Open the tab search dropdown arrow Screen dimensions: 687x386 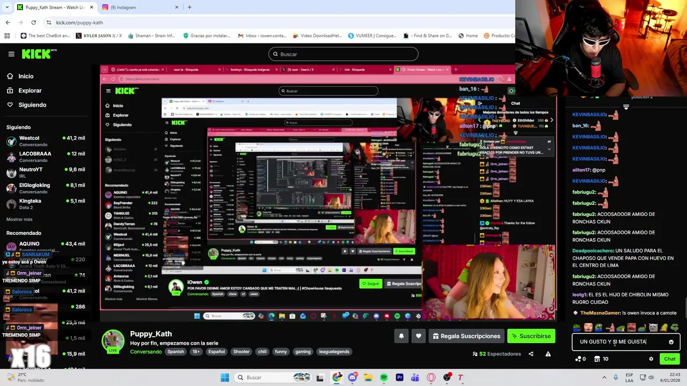pyautogui.click(x=7, y=7)
